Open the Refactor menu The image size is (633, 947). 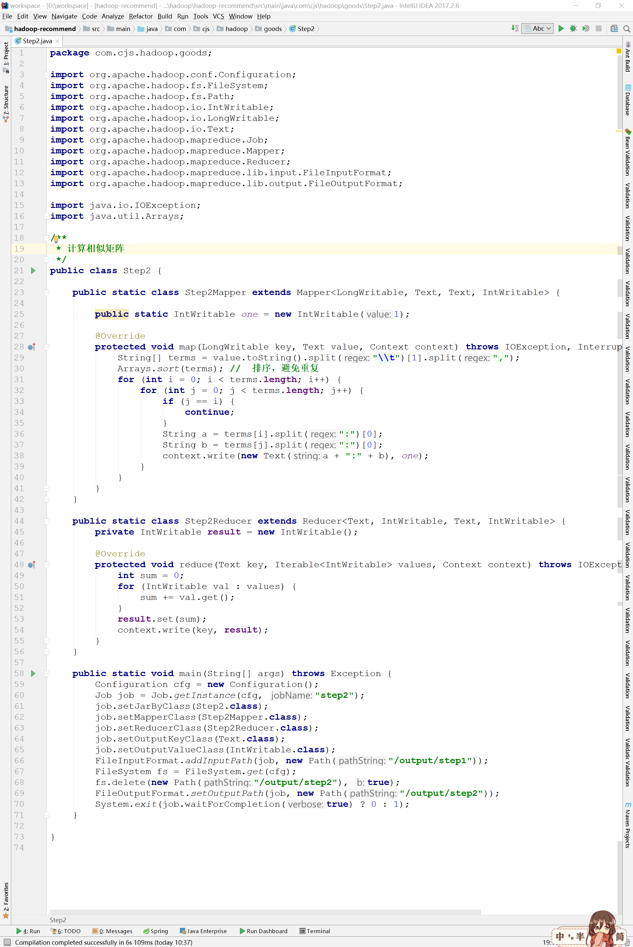tap(141, 16)
